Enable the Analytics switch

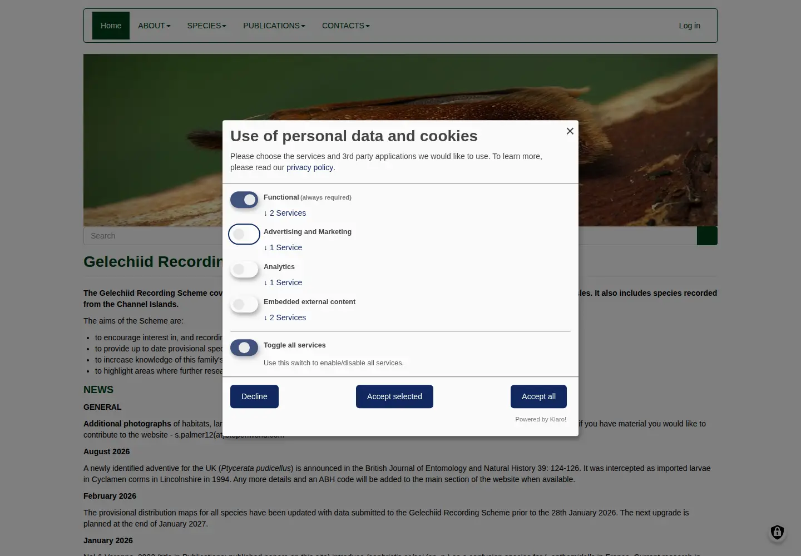click(244, 269)
